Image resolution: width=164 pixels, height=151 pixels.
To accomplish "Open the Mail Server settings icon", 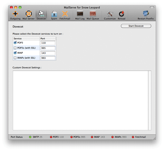I will point(29,15).
